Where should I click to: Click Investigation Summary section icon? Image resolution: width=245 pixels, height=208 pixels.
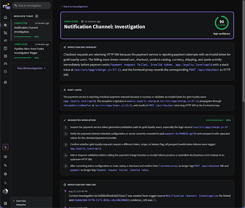[x=65, y=47]
